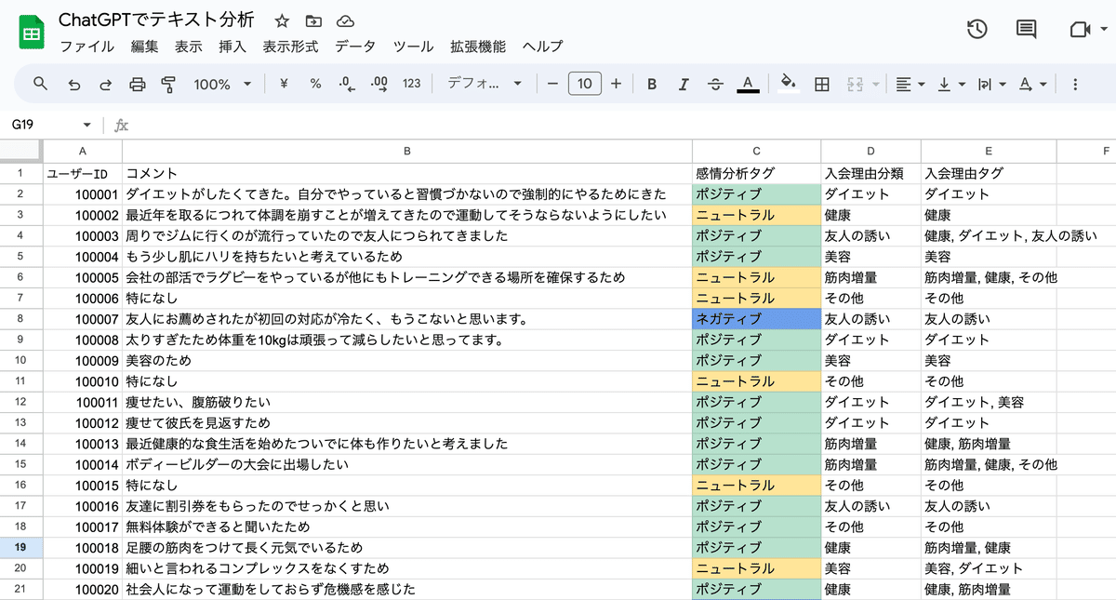This screenshot has width=1116, height=600.
Task: Start a video call with the camera icon
Action: tap(1079, 30)
